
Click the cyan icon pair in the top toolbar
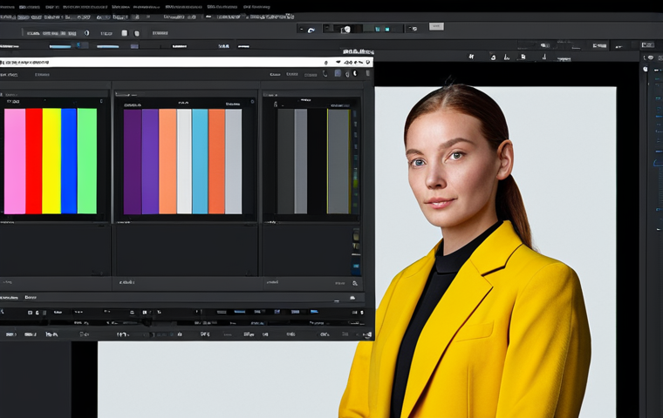click(383, 29)
